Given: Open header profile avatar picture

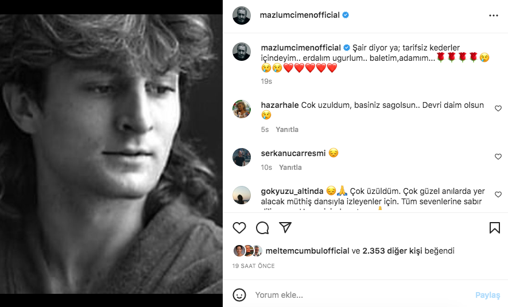Looking at the screenshot, I should point(242,15).
